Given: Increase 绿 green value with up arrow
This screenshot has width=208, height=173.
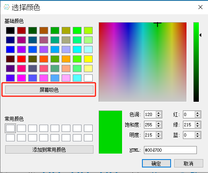Looking at the screenshot, I should (x=198, y=123).
